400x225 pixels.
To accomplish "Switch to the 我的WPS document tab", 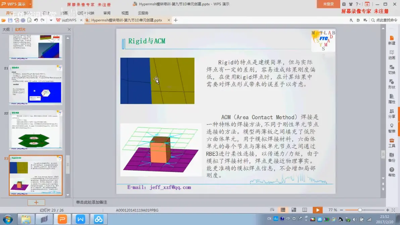I will pos(67,20).
